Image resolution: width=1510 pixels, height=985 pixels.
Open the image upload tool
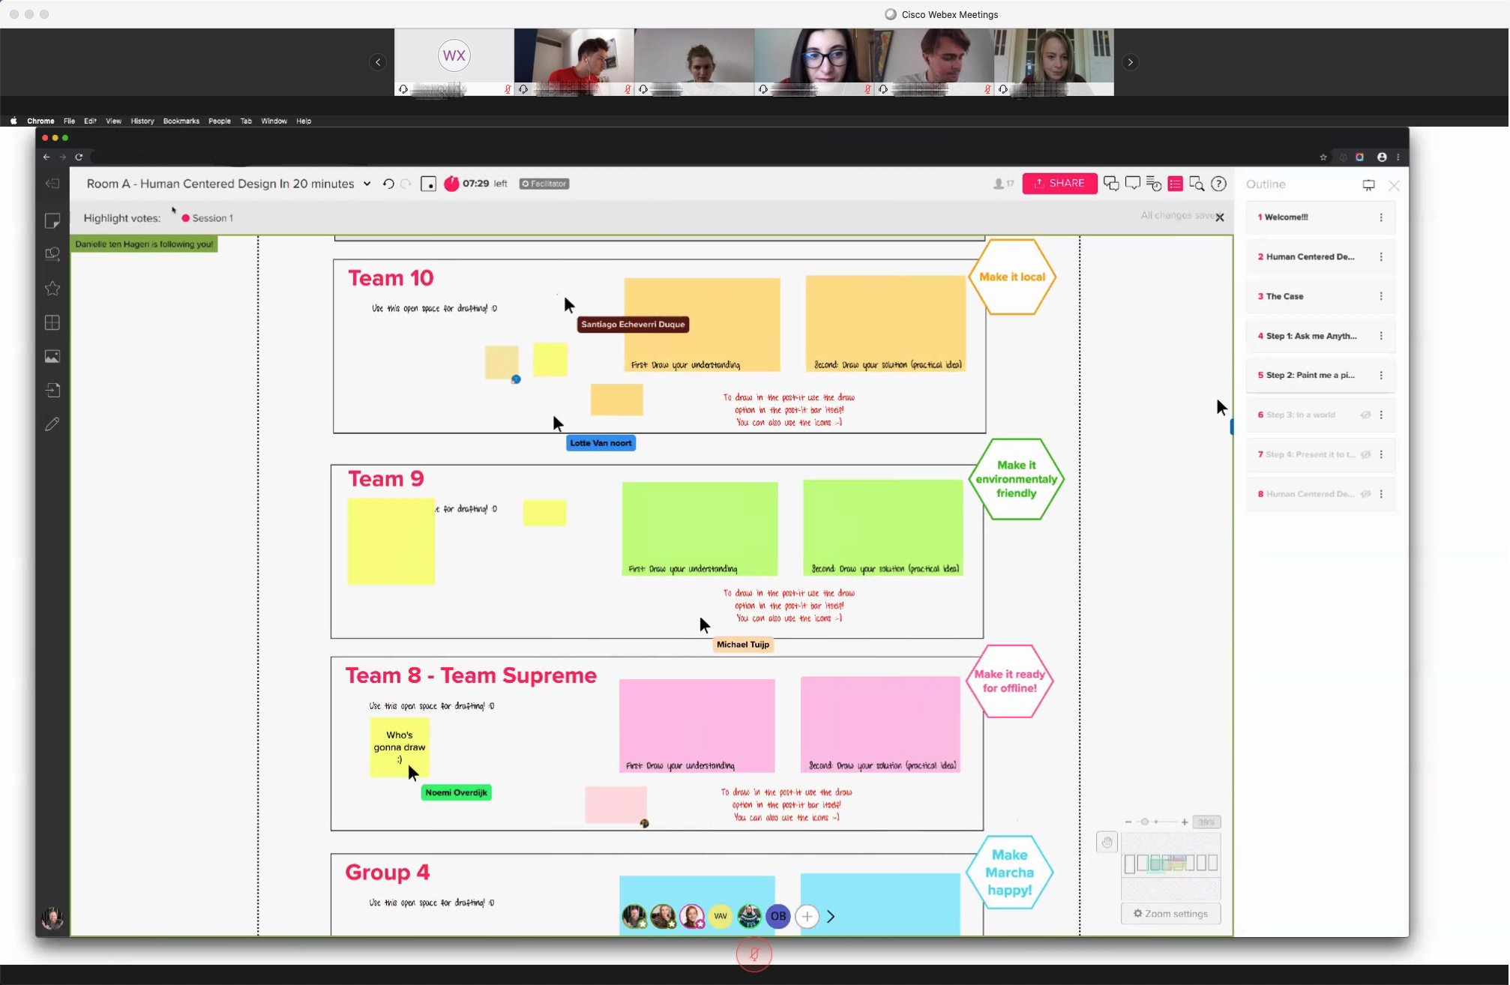pyautogui.click(x=52, y=357)
